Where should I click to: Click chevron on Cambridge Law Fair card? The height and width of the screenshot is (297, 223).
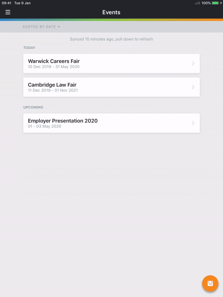coord(193,87)
